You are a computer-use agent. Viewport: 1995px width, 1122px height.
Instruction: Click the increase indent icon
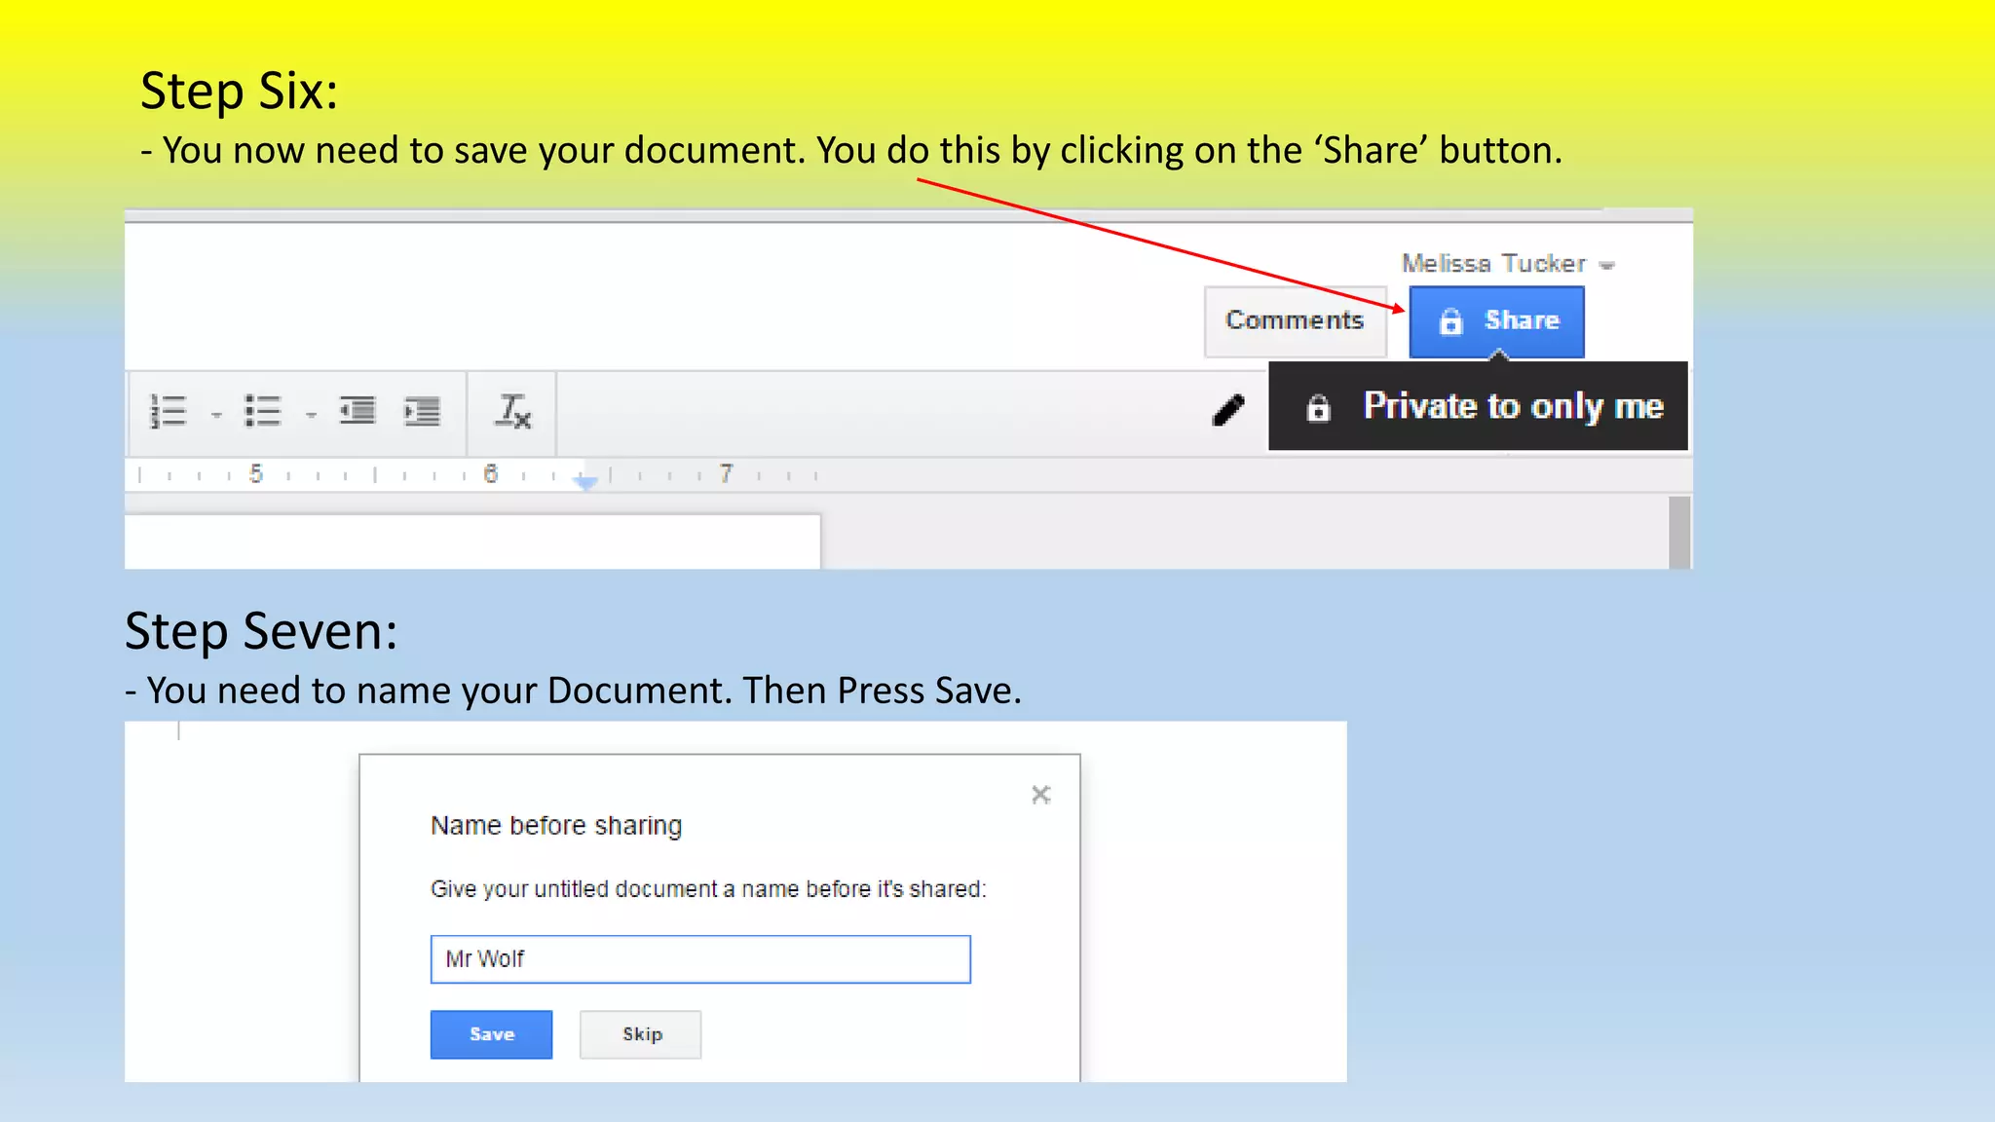[x=422, y=411]
